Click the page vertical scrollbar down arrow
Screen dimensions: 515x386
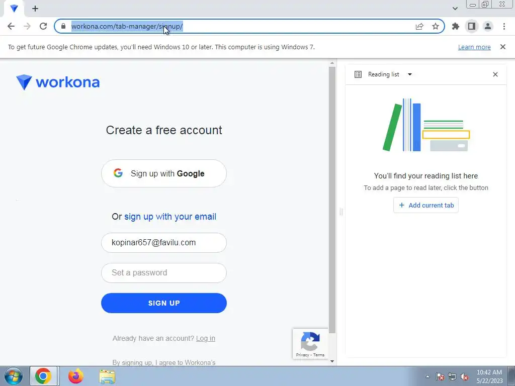click(x=332, y=361)
